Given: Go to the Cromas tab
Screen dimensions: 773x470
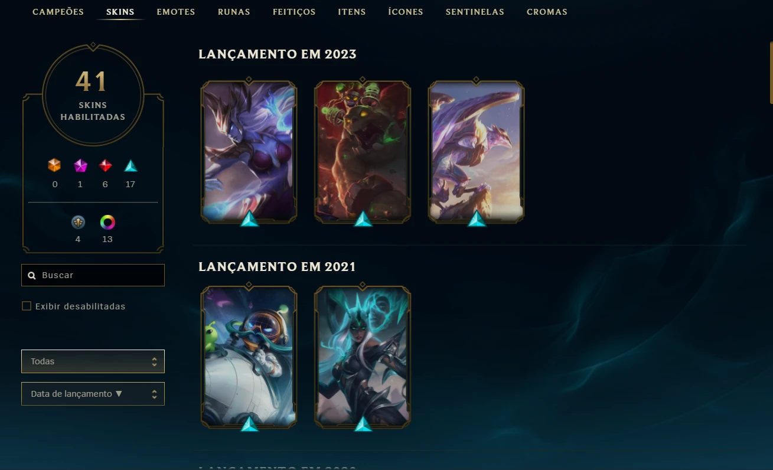Looking at the screenshot, I should (x=547, y=12).
